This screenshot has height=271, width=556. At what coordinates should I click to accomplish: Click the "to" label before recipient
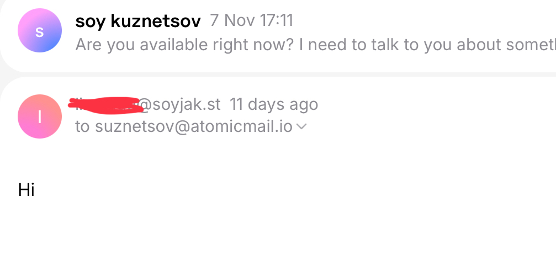coord(82,126)
